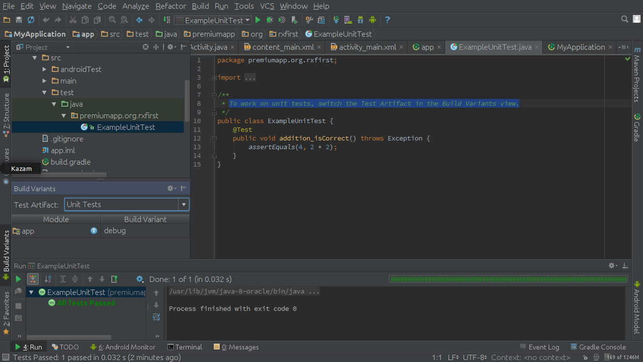Click the Attach debugger to Android process icon

click(294, 20)
